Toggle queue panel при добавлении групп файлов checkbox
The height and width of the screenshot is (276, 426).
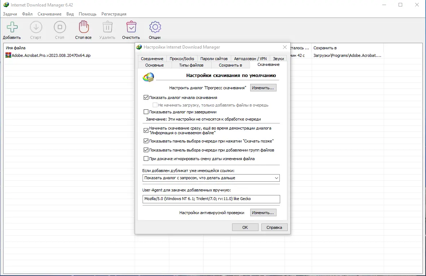click(146, 150)
